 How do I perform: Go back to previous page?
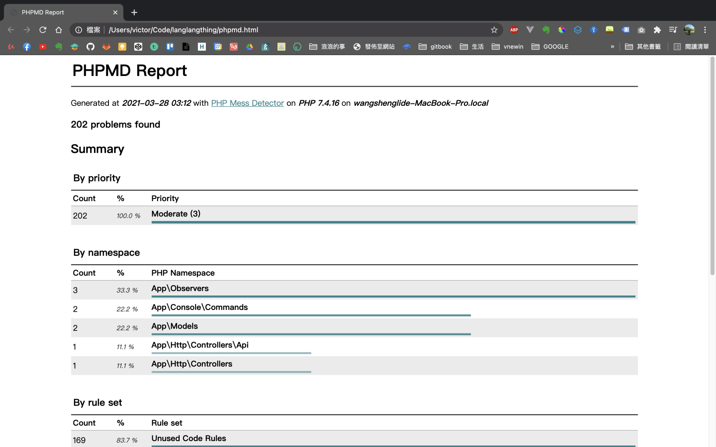(11, 30)
